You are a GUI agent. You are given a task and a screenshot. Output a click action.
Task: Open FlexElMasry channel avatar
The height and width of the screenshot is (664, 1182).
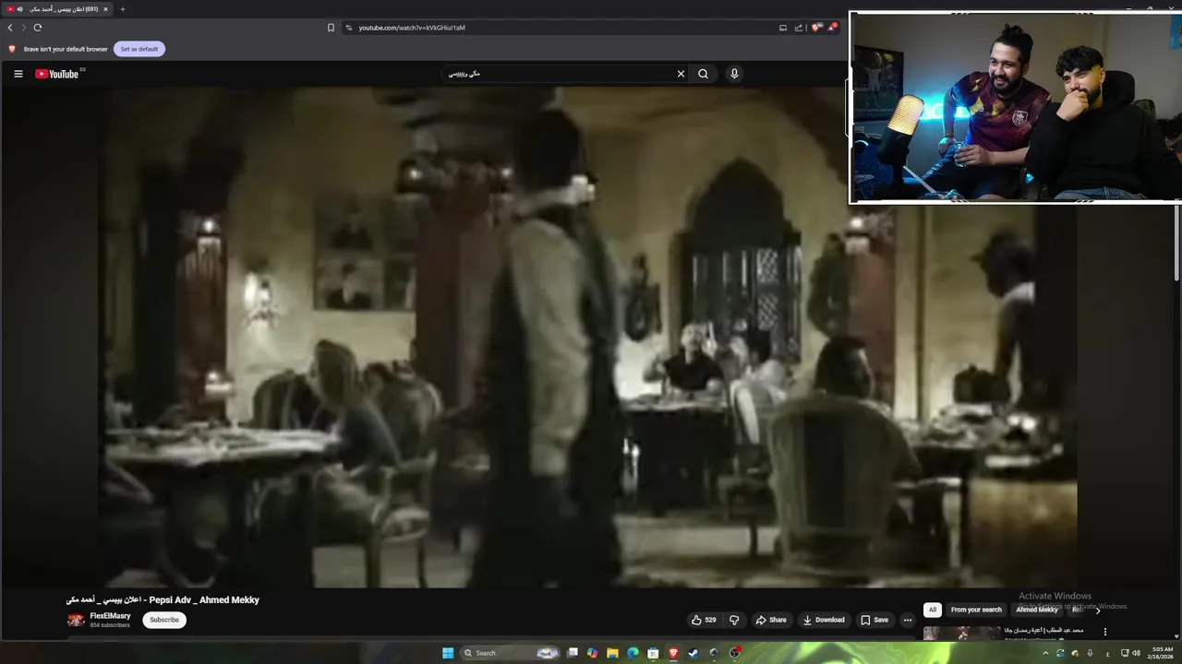click(76, 620)
